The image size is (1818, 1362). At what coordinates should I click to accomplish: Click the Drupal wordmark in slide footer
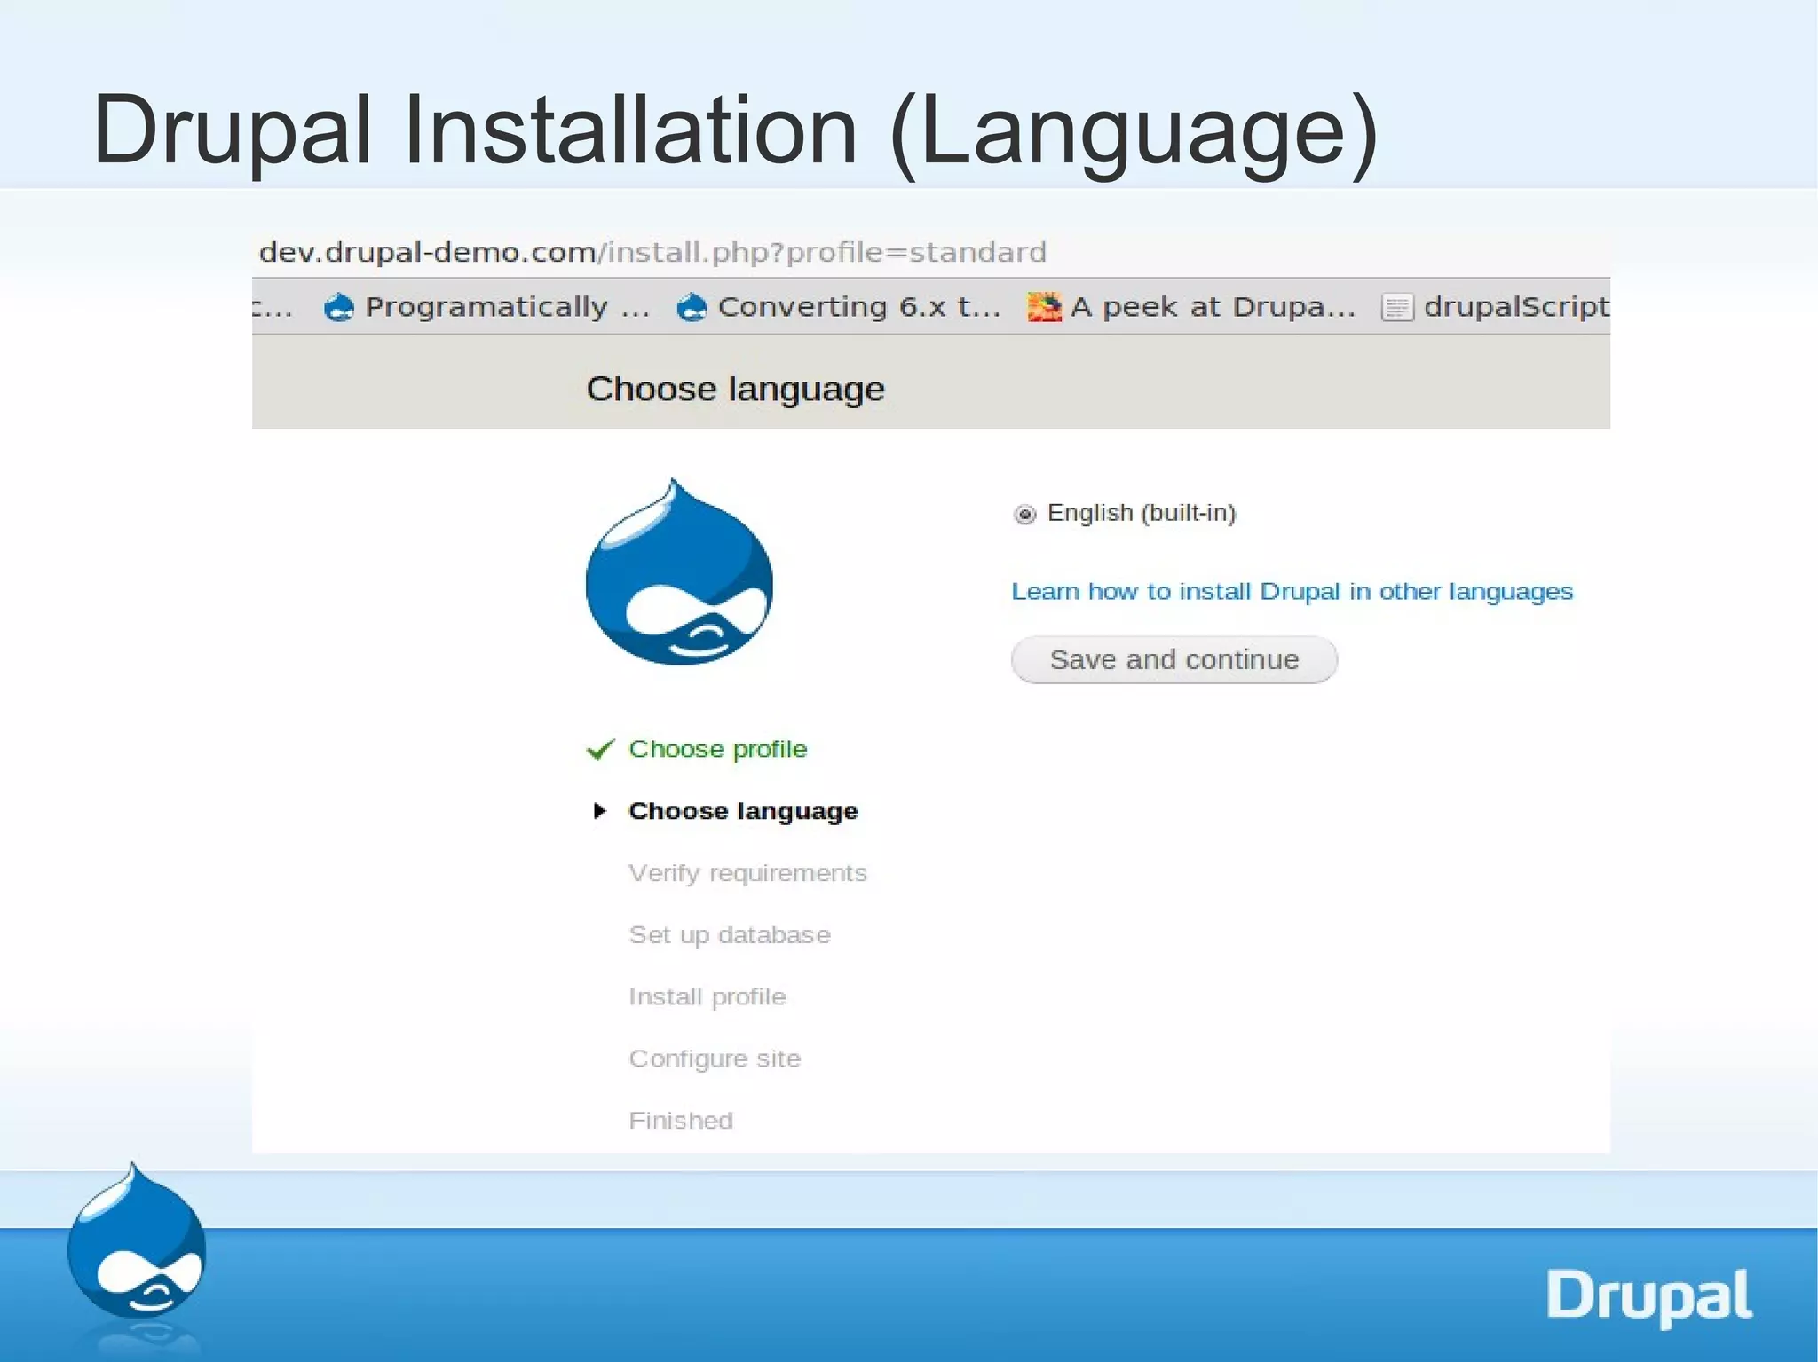[x=1649, y=1297]
